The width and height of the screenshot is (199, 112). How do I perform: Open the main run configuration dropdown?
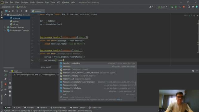click(x=162, y=7)
